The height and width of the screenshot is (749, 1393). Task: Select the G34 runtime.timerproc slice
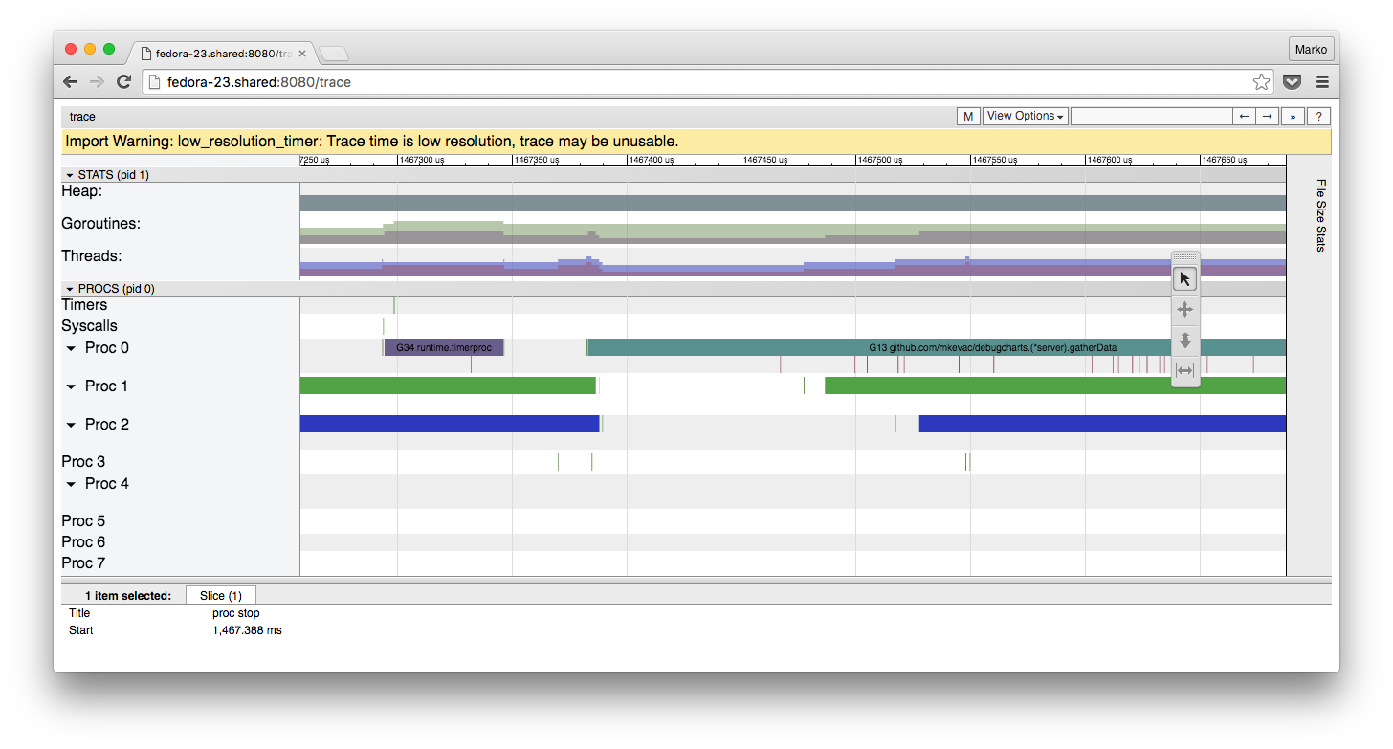pyautogui.click(x=444, y=347)
